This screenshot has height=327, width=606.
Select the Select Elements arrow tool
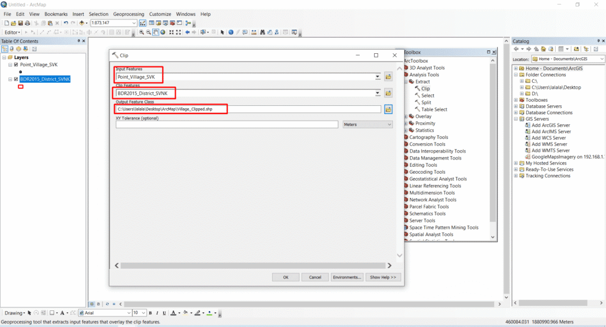(222, 33)
